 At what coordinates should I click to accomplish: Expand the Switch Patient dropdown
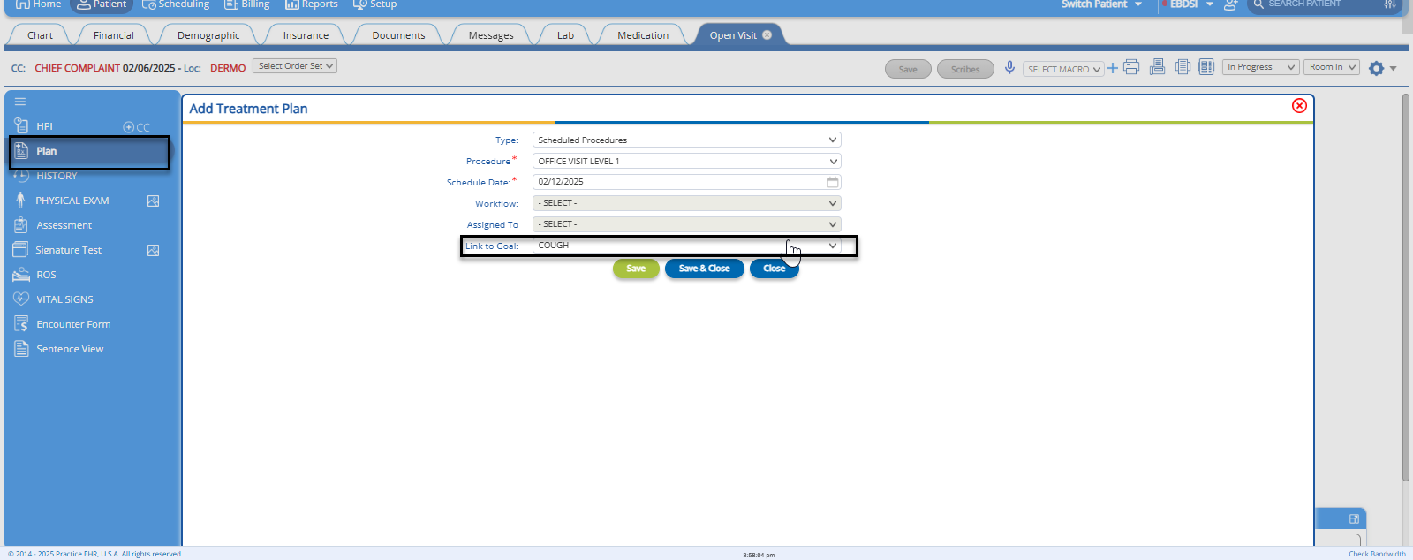(1102, 4)
